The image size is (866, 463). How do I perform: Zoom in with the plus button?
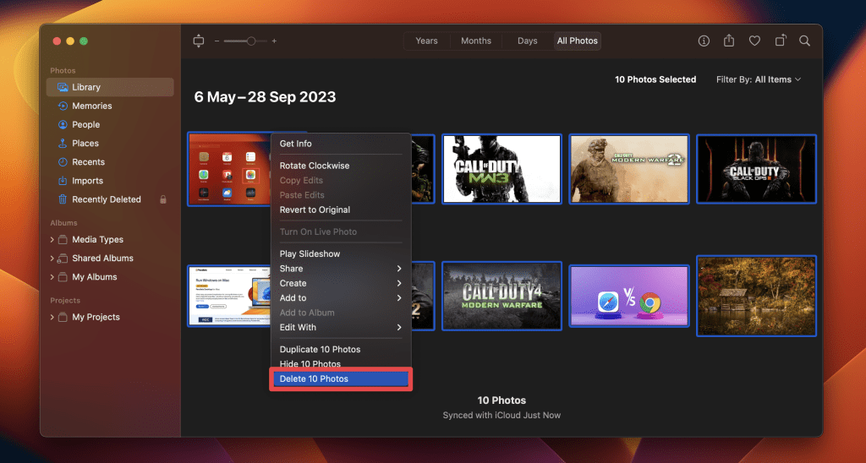tap(274, 41)
